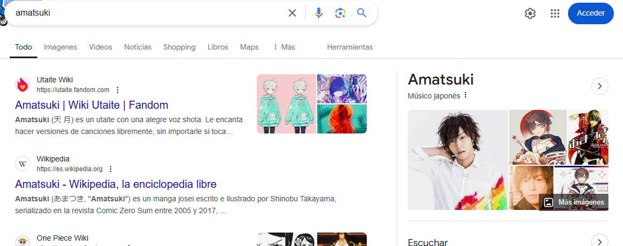Switch to the Noticias tab

[138, 47]
